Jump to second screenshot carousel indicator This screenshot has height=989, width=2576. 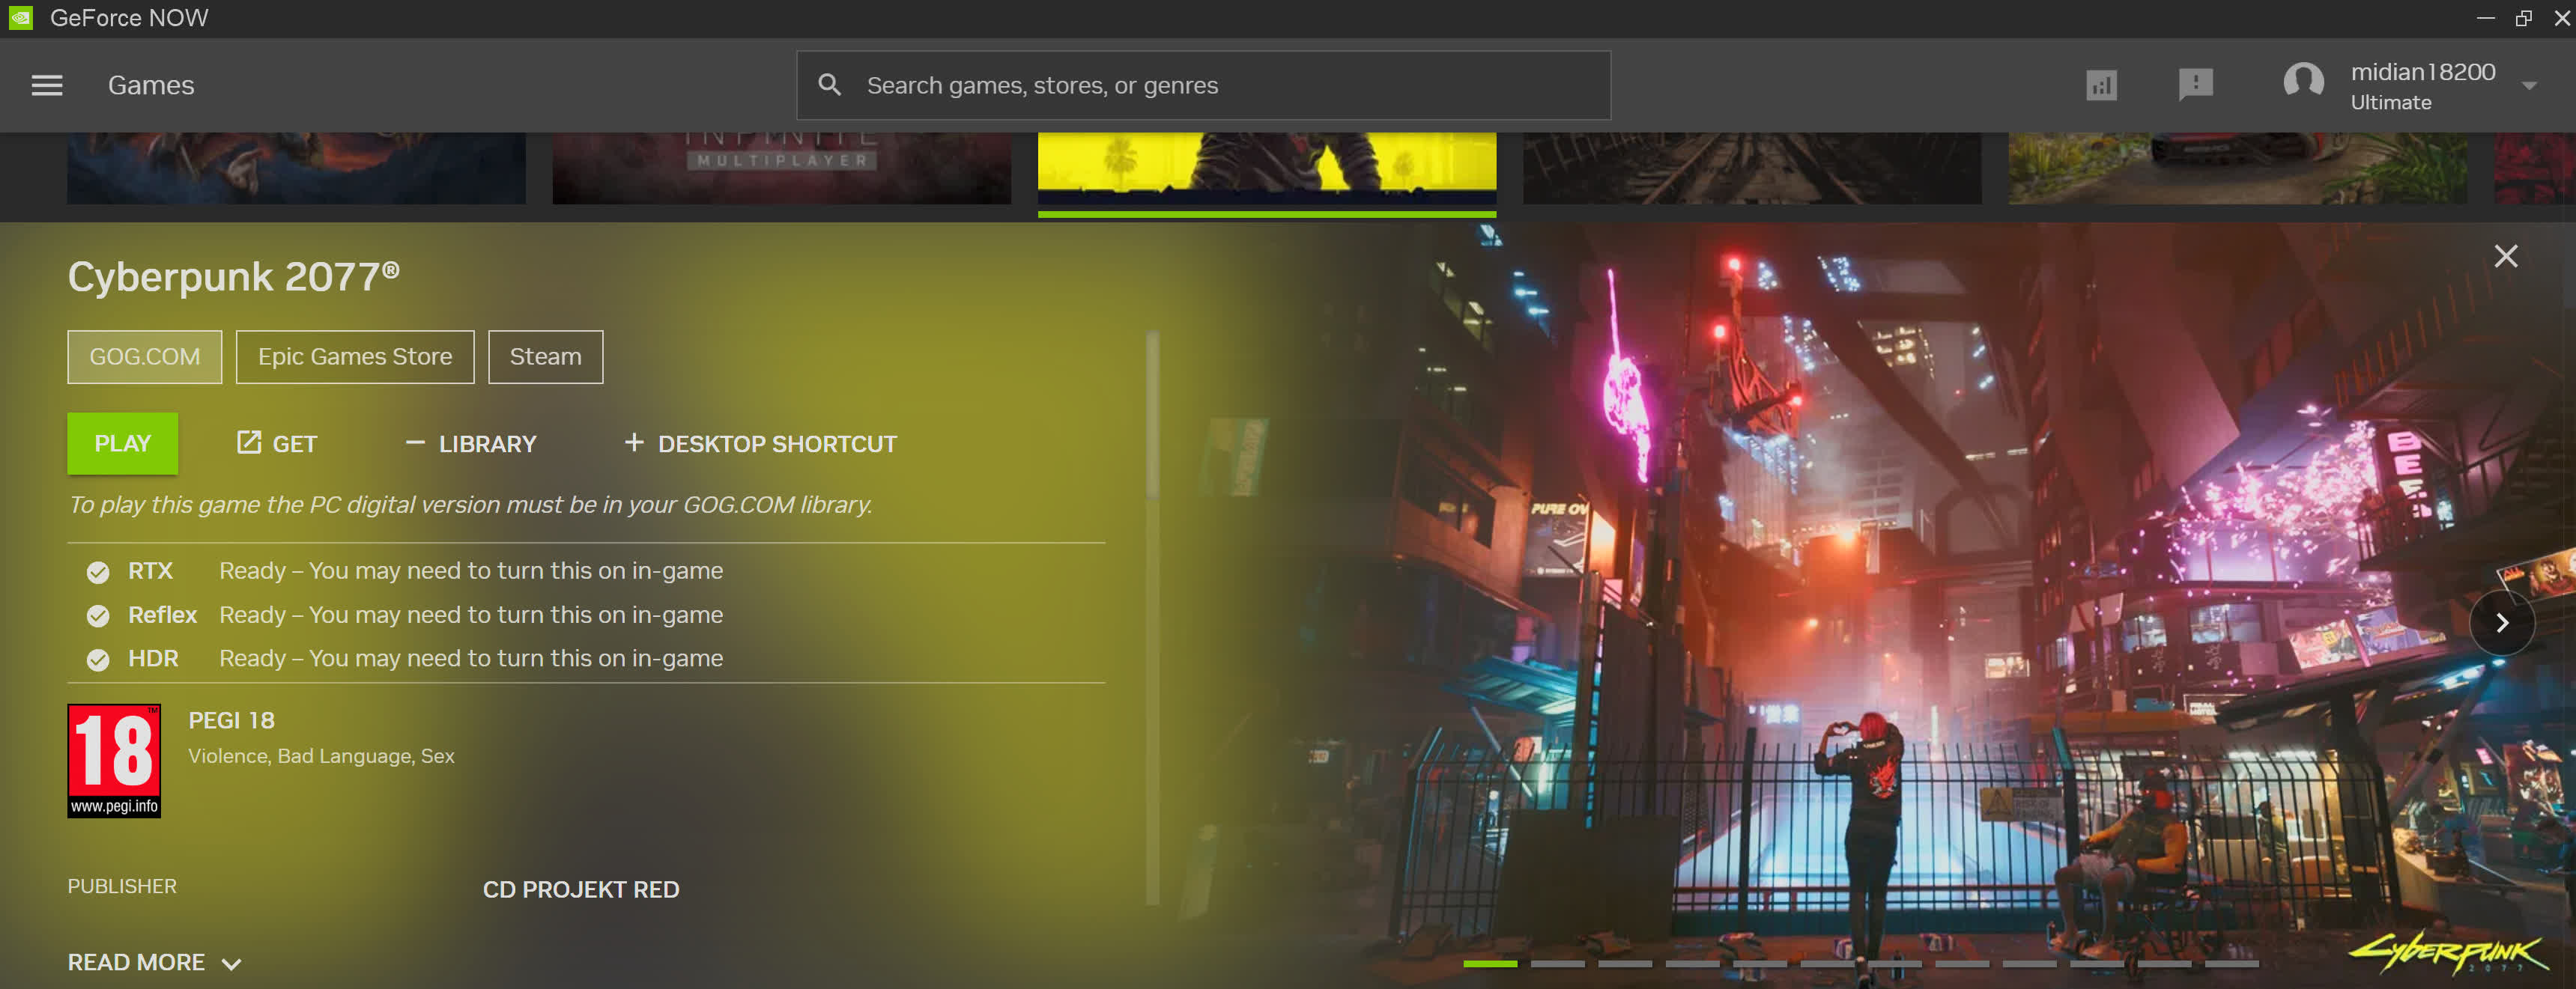(1557, 964)
